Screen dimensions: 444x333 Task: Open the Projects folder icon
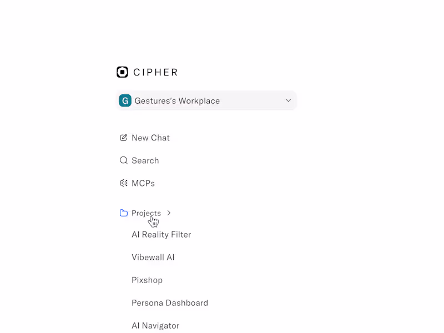point(123,213)
